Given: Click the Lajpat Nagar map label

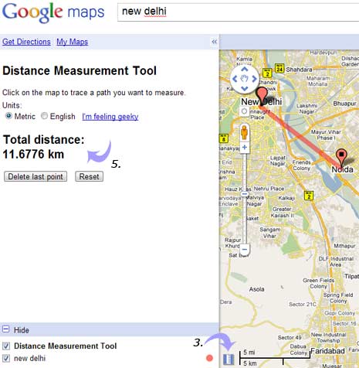Looking at the screenshot, I should click(x=277, y=161).
